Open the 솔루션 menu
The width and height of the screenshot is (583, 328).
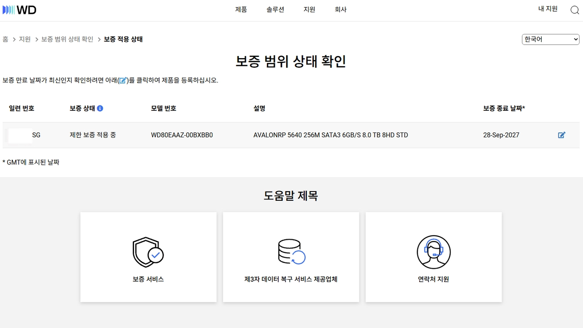tap(275, 10)
